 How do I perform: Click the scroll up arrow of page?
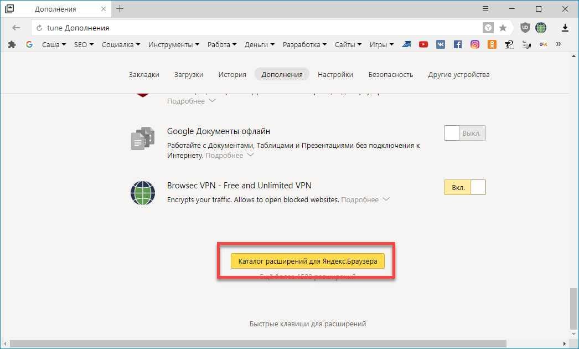pyautogui.click(x=573, y=56)
